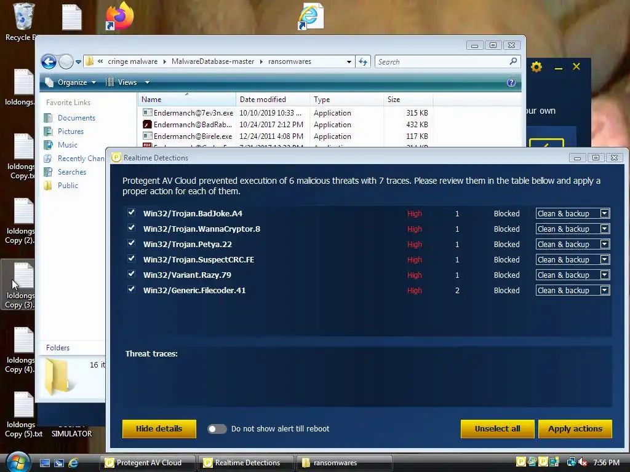This screenshot has height=472, width=630.
Task: Sort files by Name column
Action: 187,100
